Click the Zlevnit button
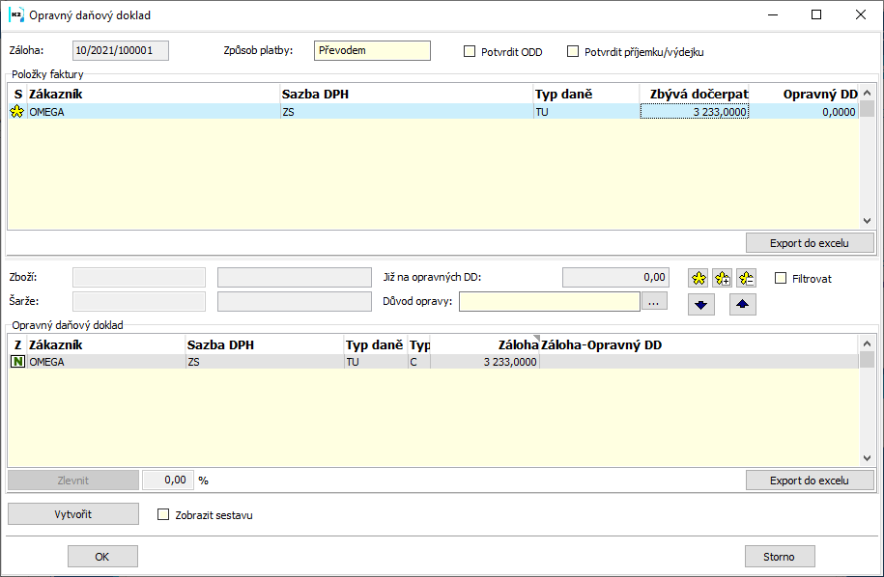The image size is (884, 577). (x=73, y=481)
